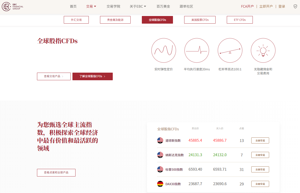
Task: Open the security shield icon
Action: coord(295,7)
